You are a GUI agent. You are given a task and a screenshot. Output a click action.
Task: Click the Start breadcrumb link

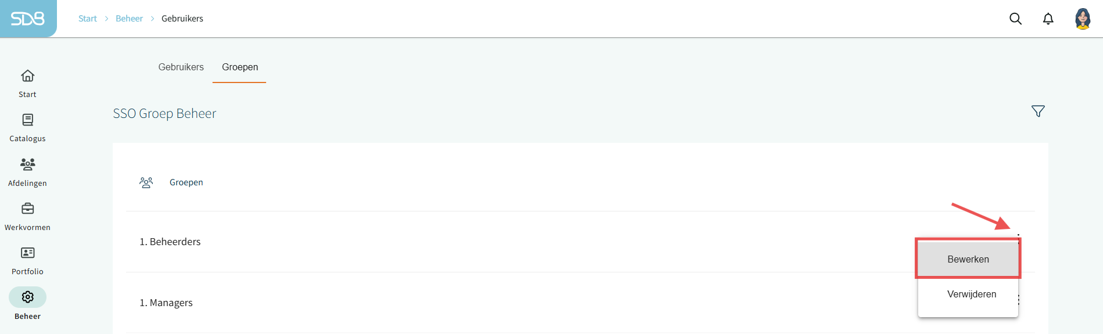[87, 19]
